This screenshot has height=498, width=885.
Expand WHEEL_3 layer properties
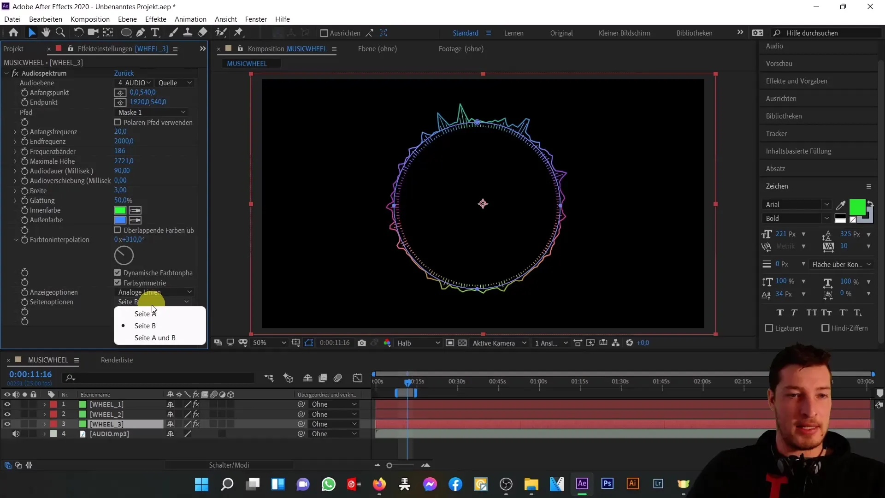click(x=44, y=424)
